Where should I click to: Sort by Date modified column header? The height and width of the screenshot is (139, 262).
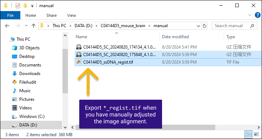pos(175,37)
